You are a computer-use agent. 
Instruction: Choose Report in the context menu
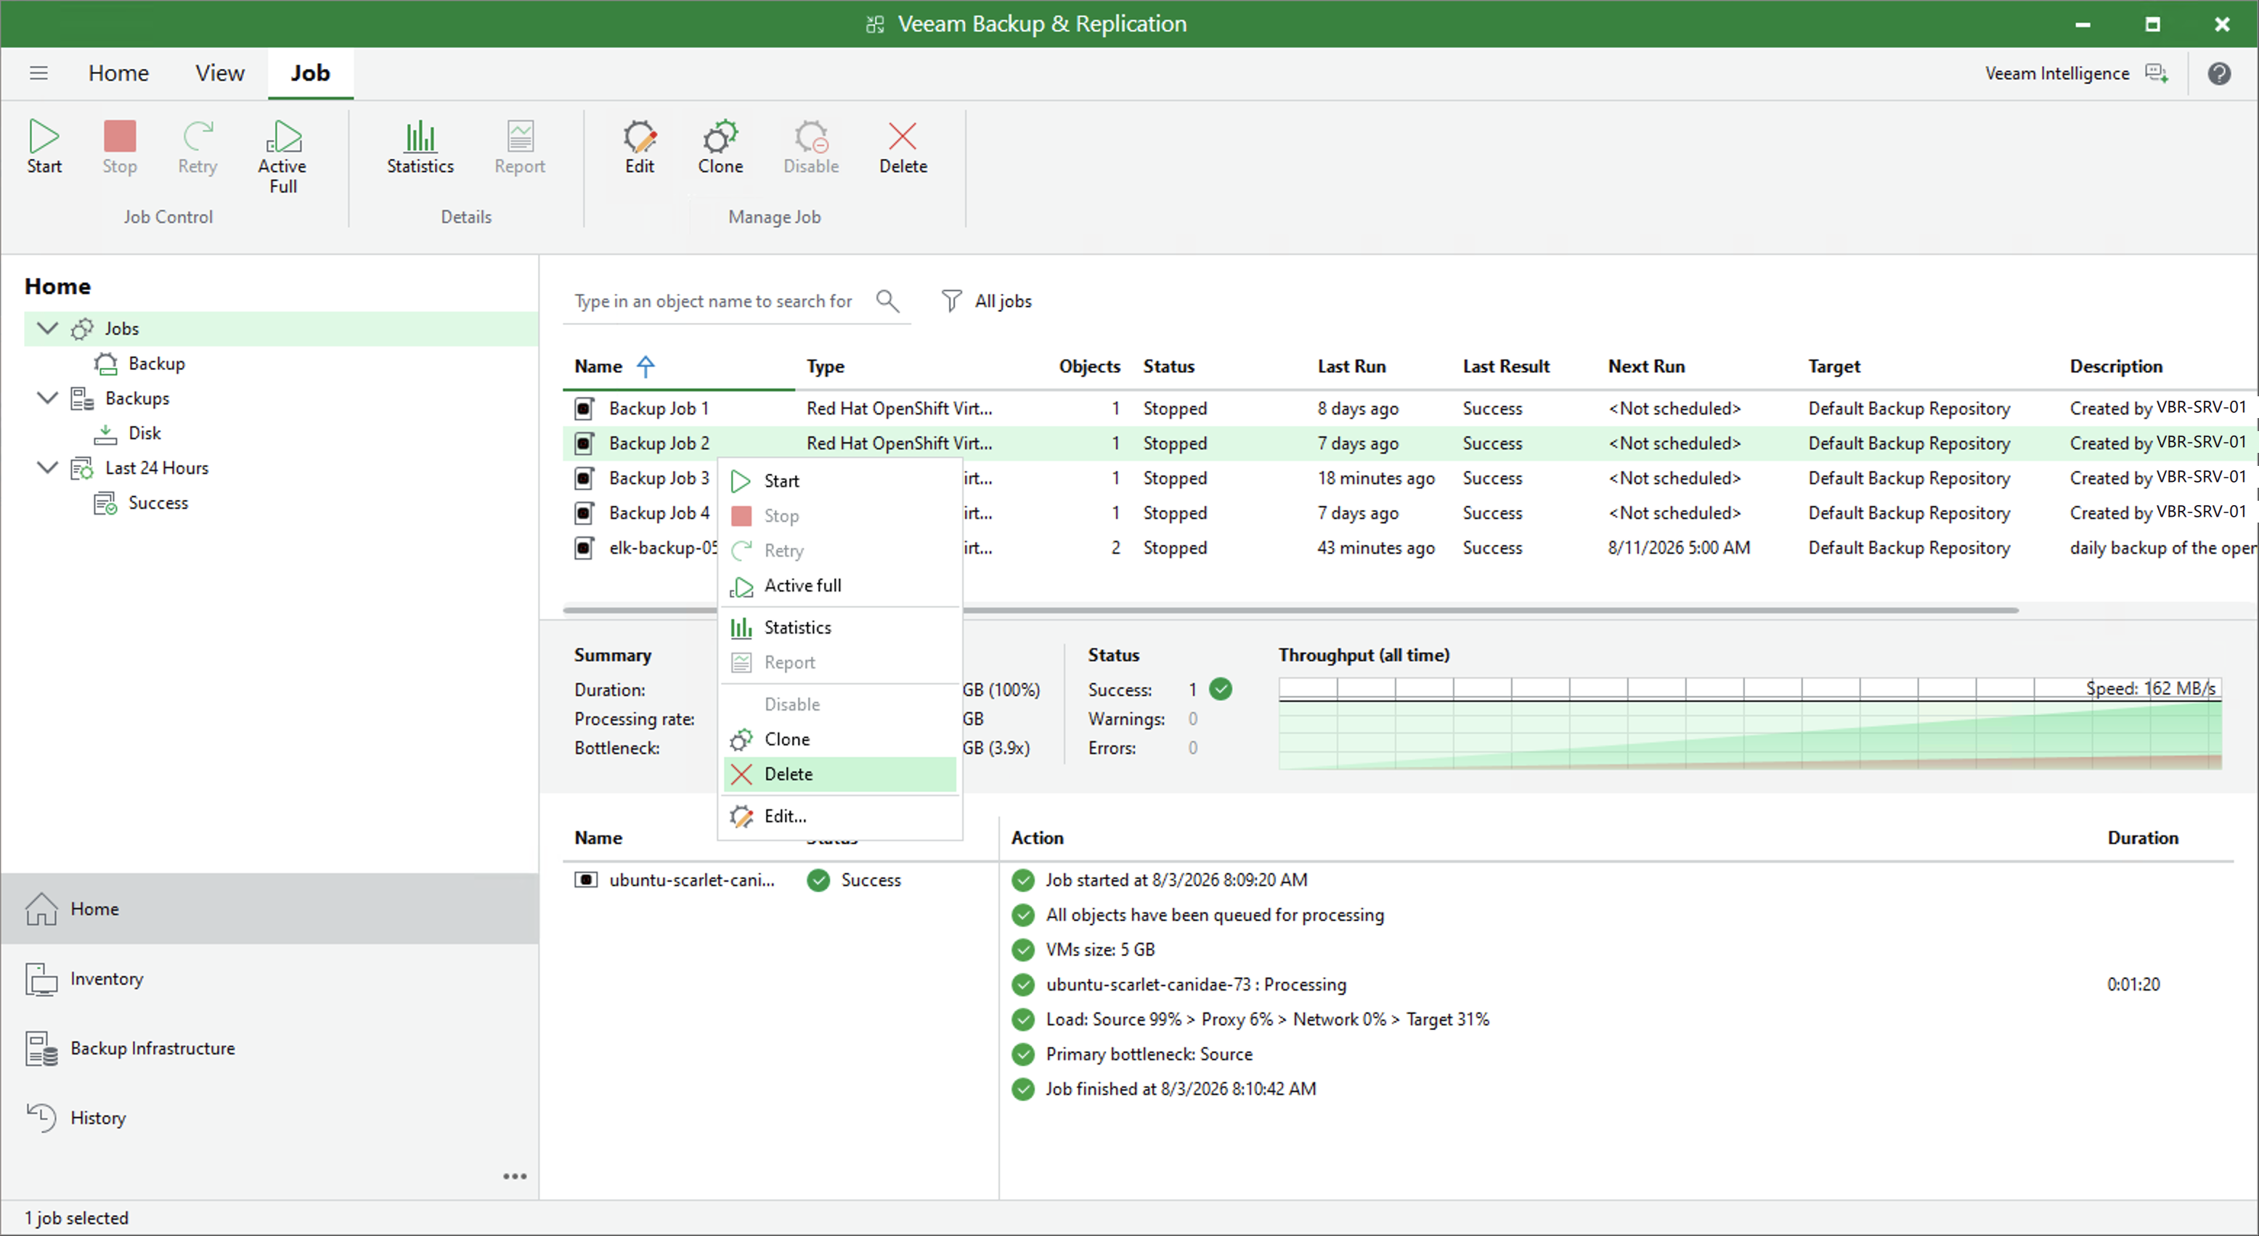839,663
